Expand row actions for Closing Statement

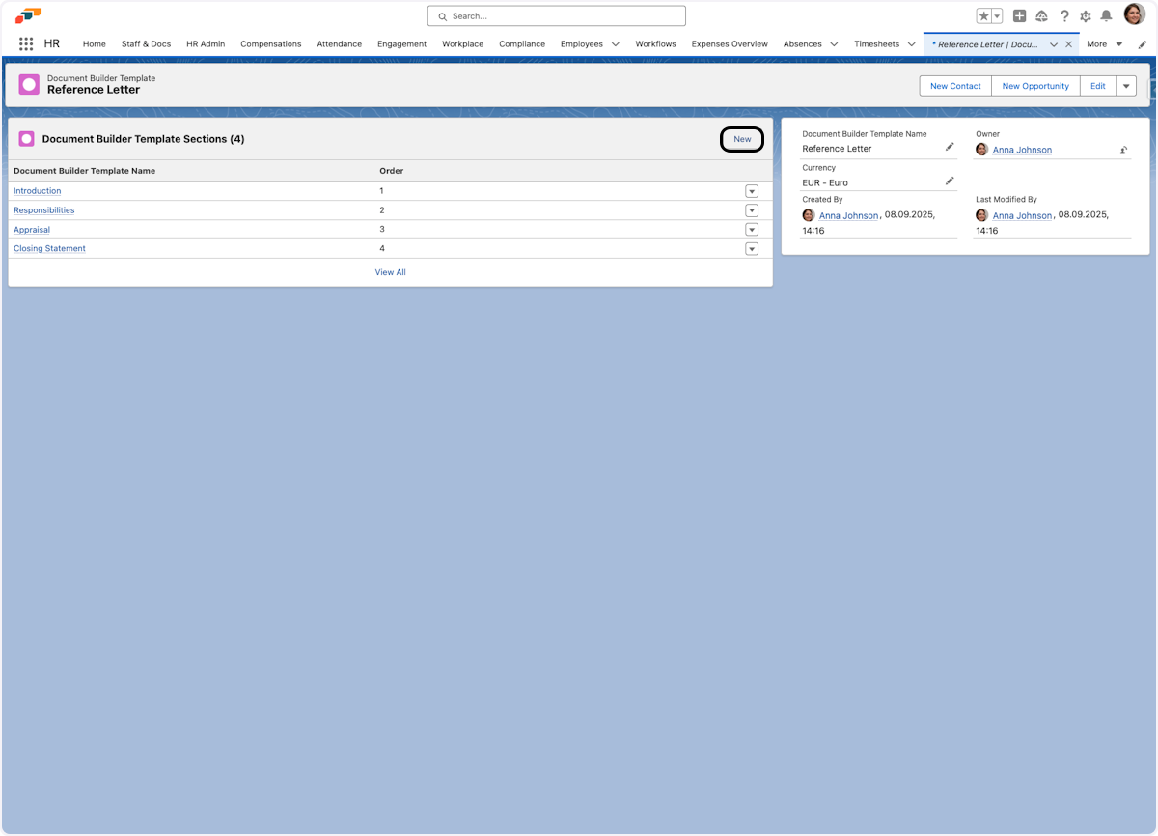pyautogui.click(x=752, y=249)
